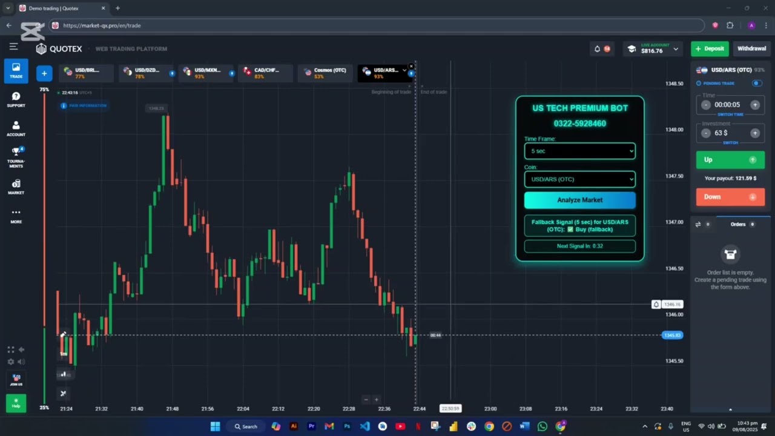Close the USD/ARS asset tab
Screen dimensions: 775x436
(x=411, y=66)
